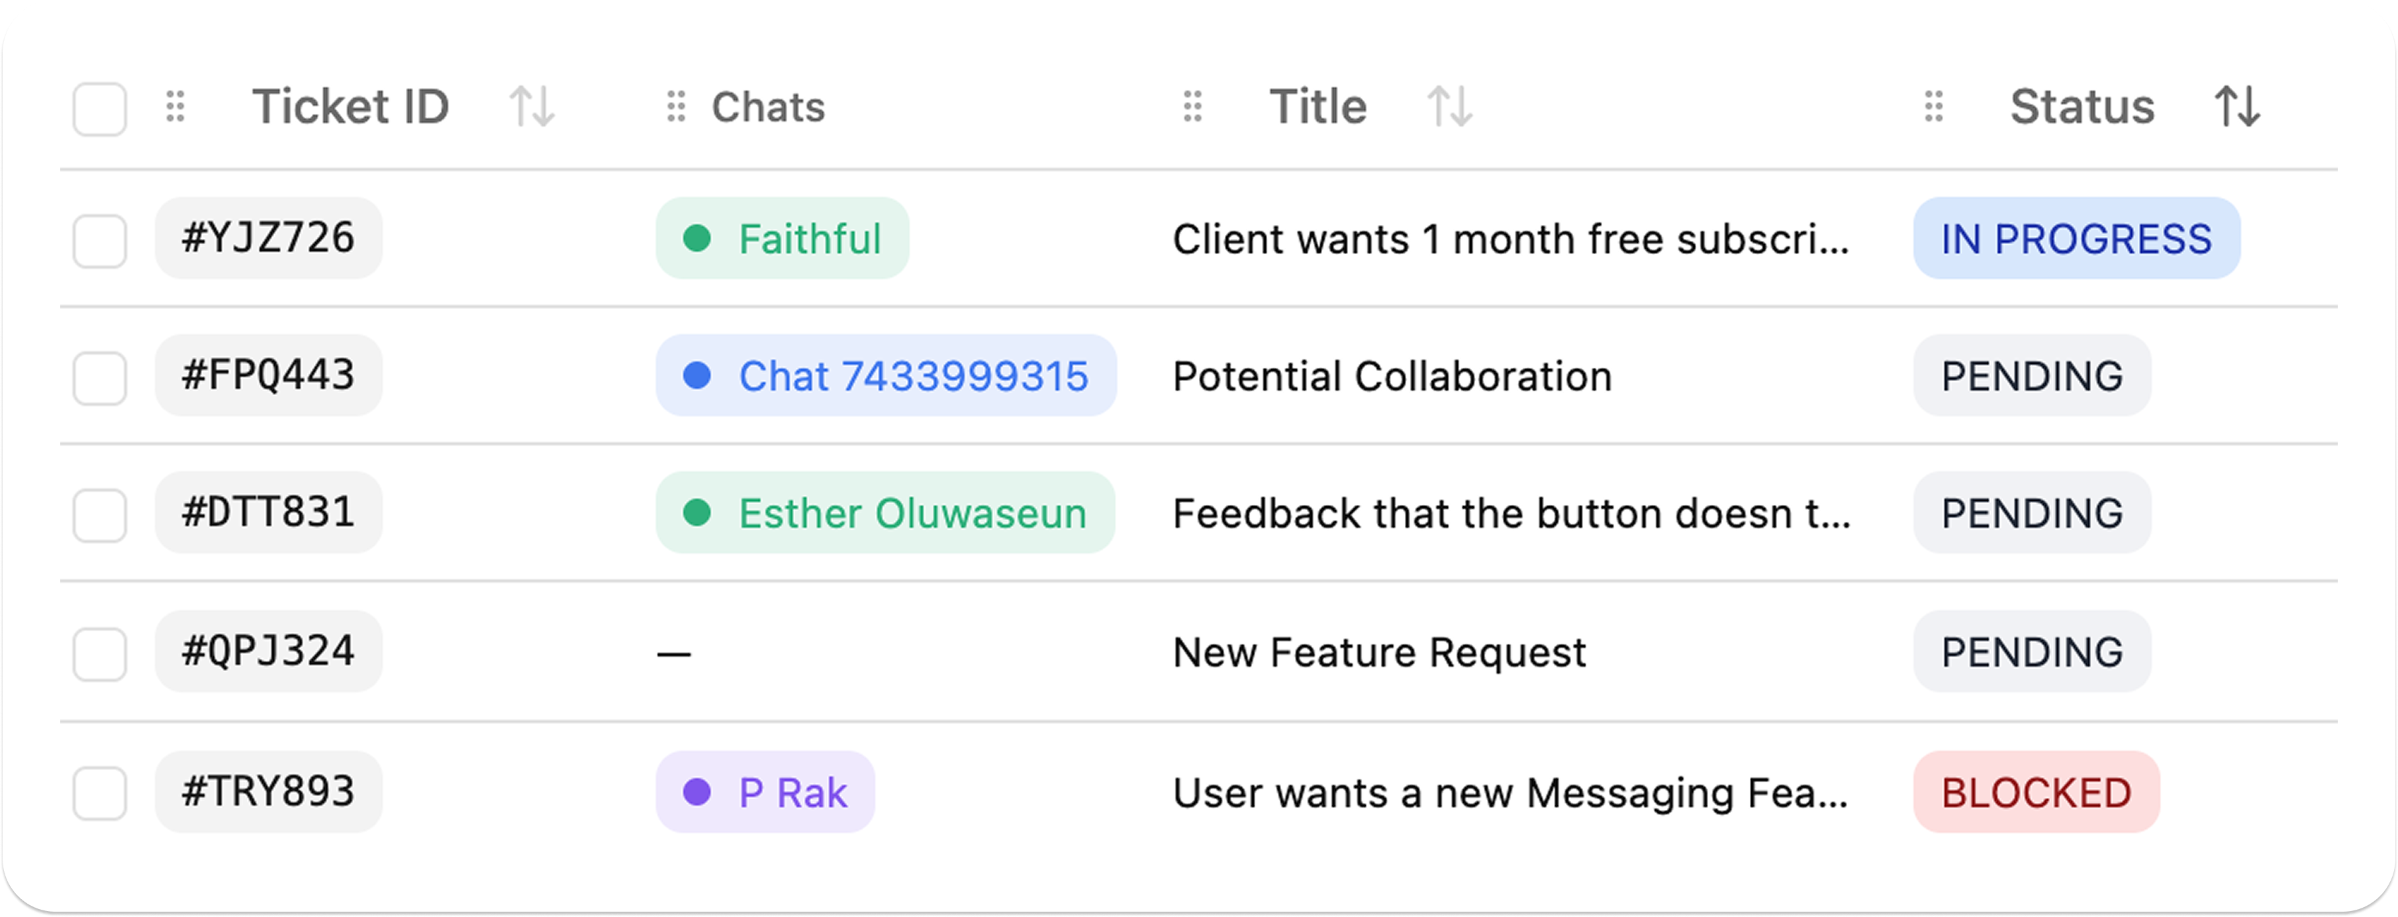This screenshot has height=917, width=2398.
Task: Click the Chats column header
Action: coord(768,107)
